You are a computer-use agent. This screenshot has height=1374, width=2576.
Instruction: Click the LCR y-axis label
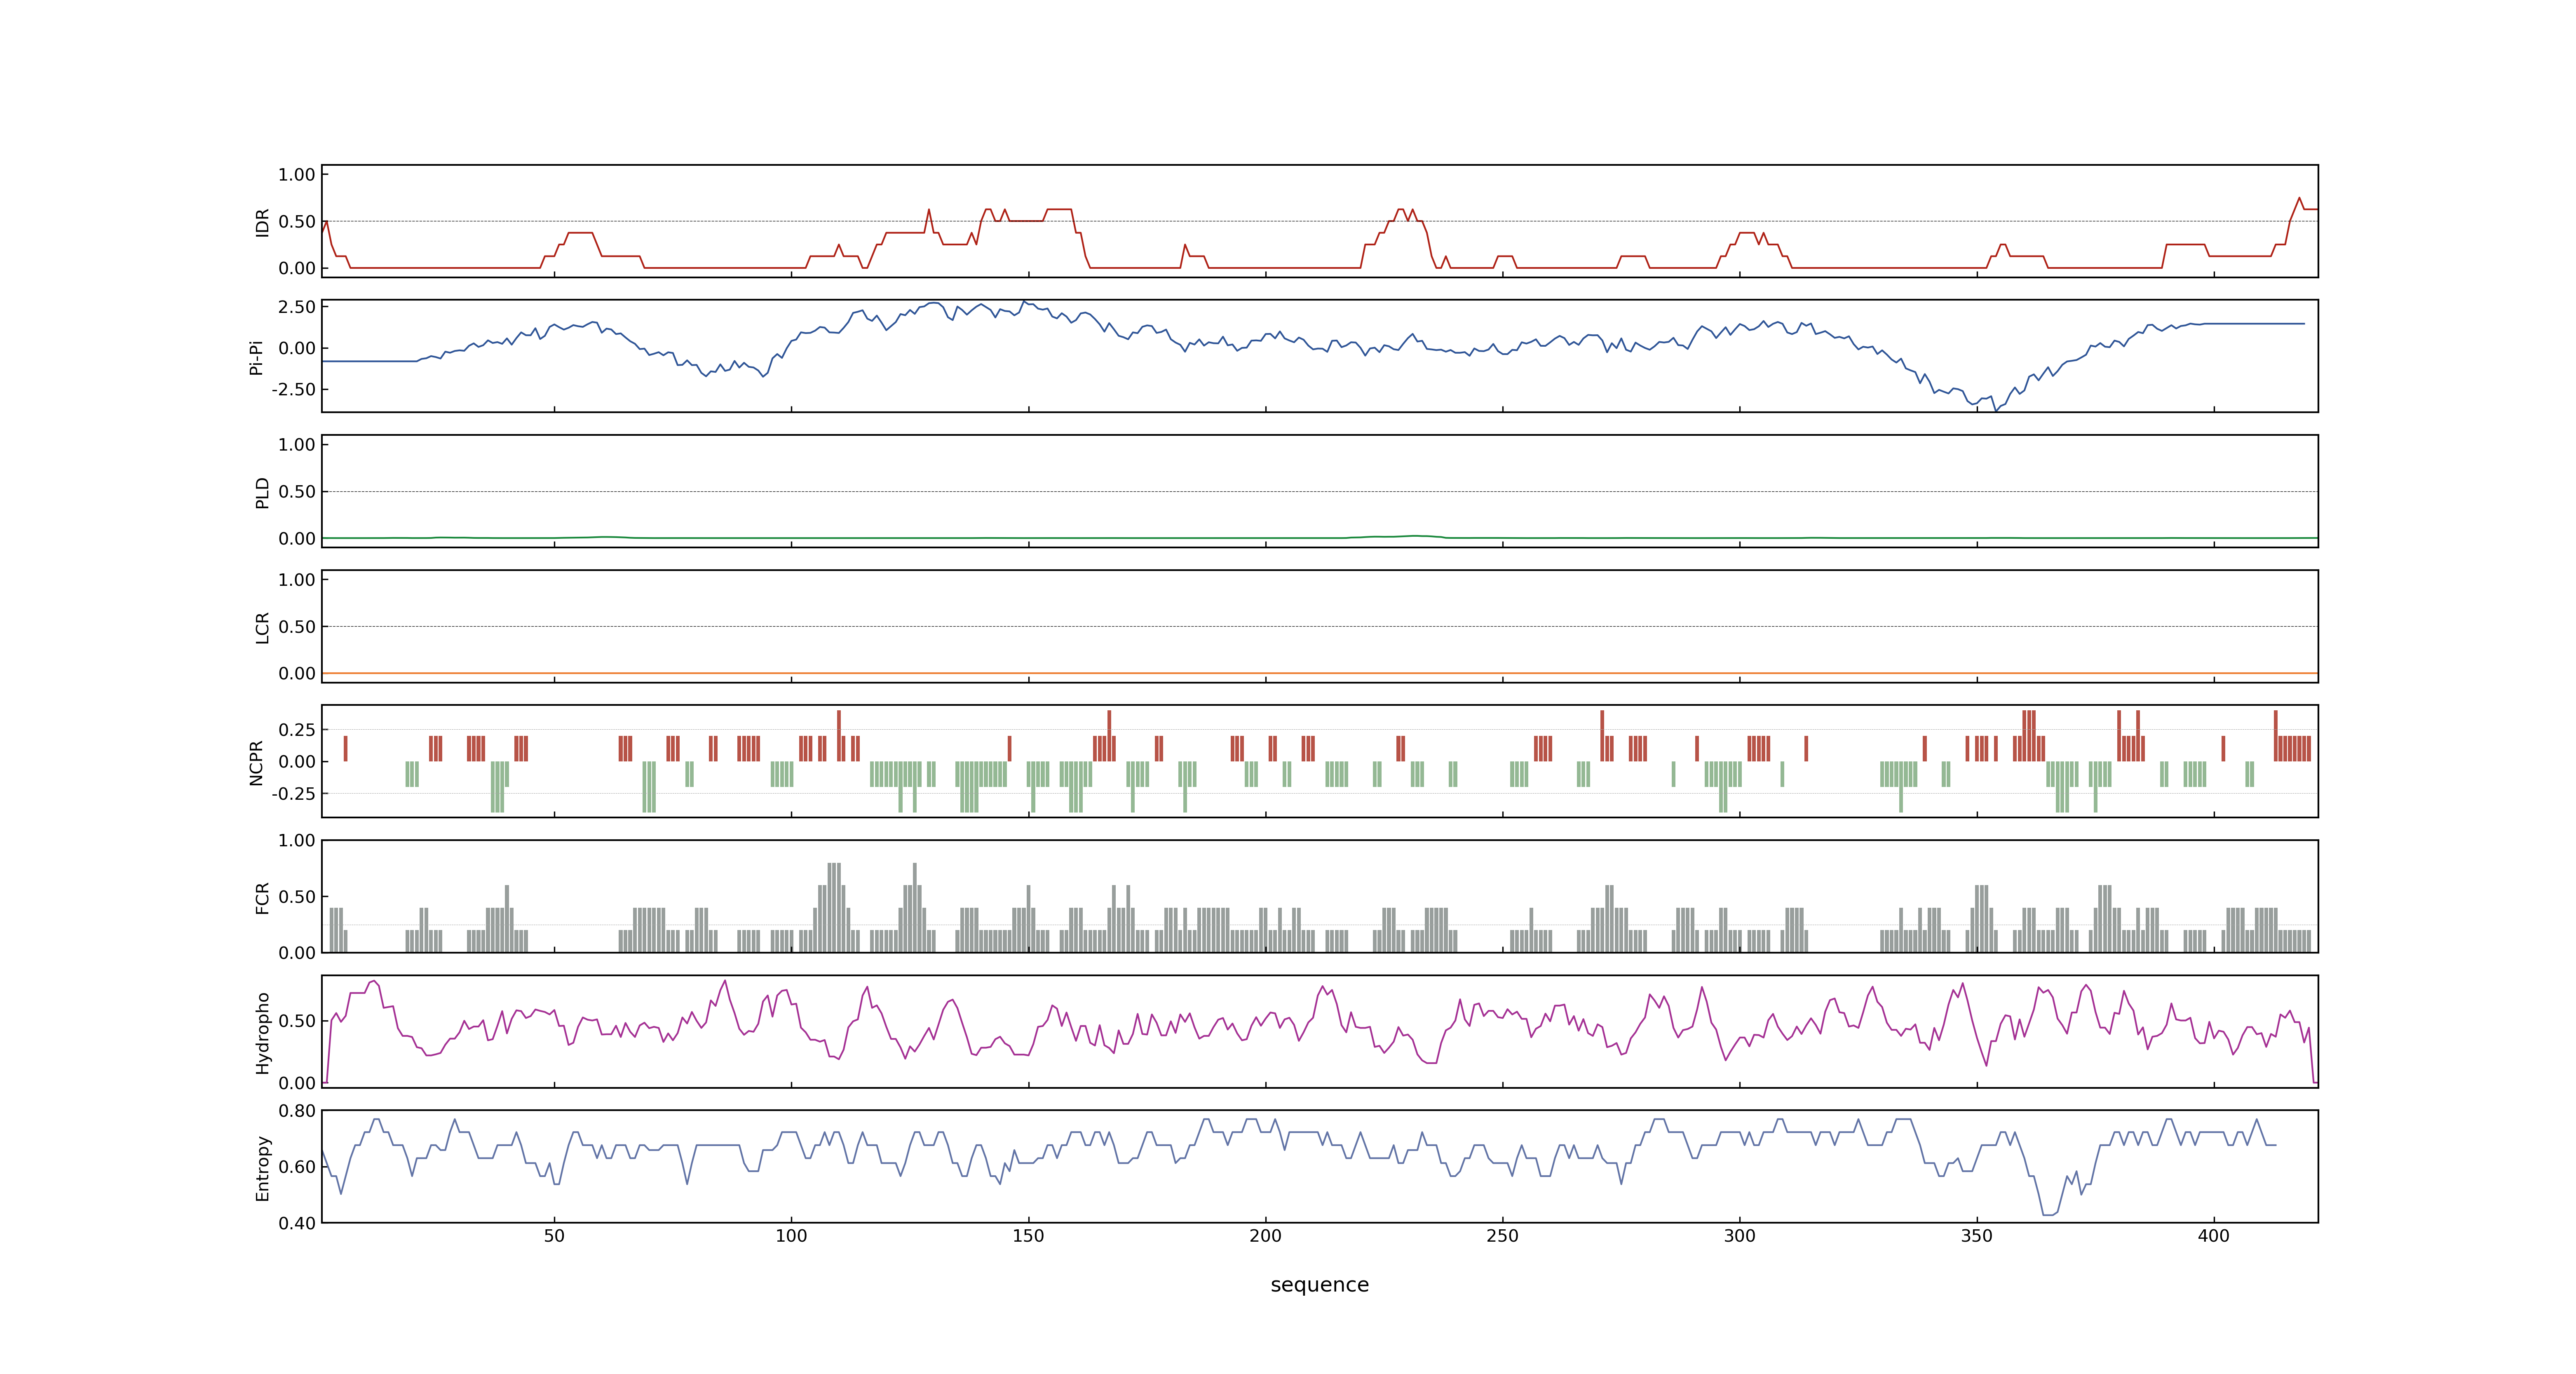262,627
